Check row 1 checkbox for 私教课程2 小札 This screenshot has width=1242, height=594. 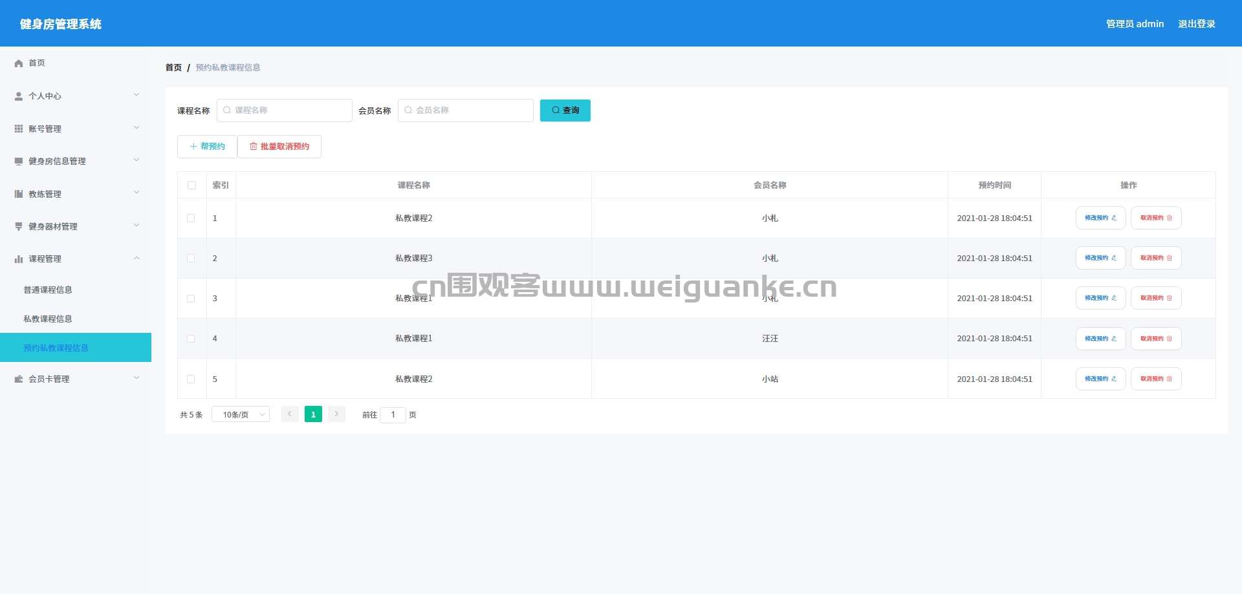(191, 218)
